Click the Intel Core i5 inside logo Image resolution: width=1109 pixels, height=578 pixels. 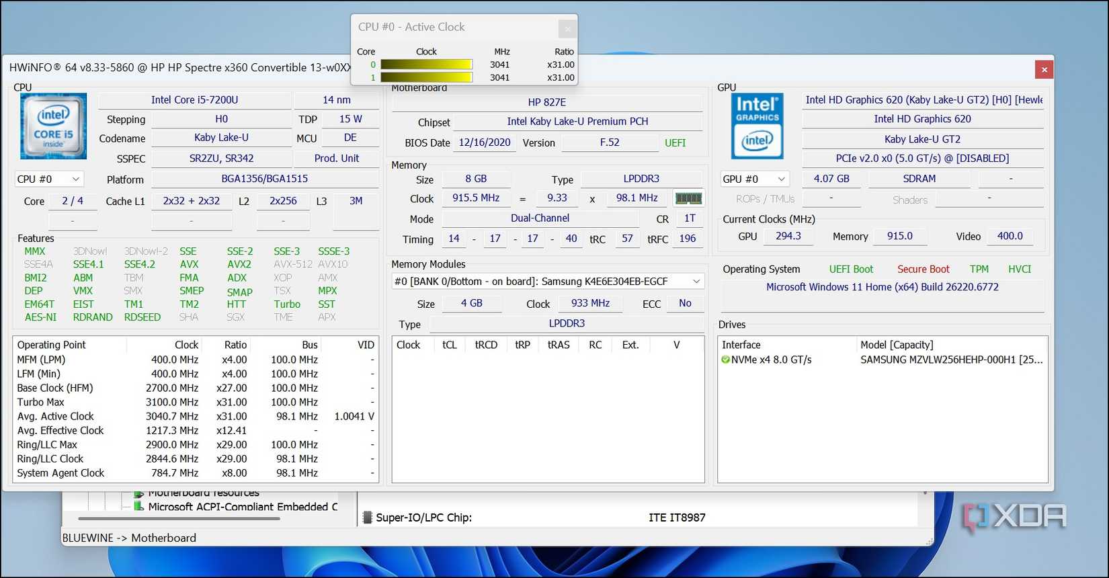[x=54, y=126]
